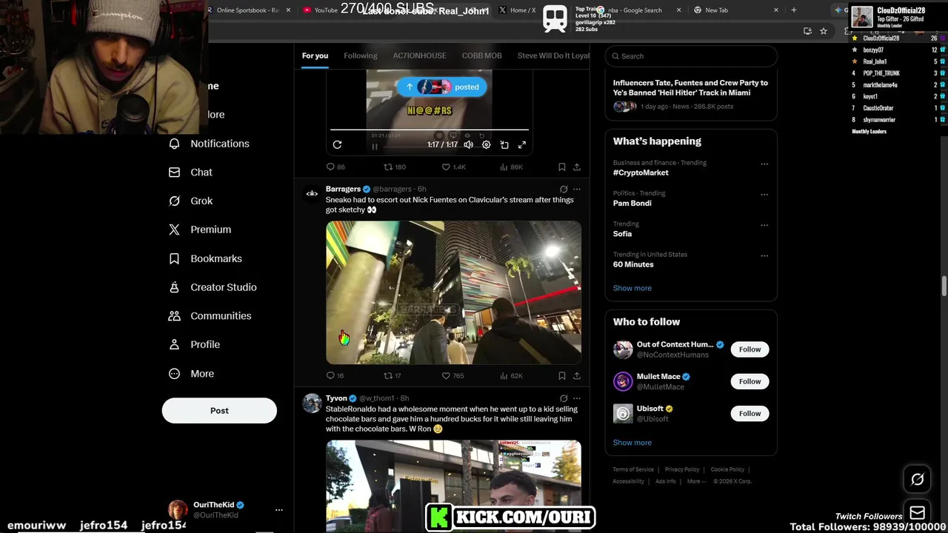948x533 pixels.
Task: Reply to the post with 86 comments
Action: coord(336,167)
